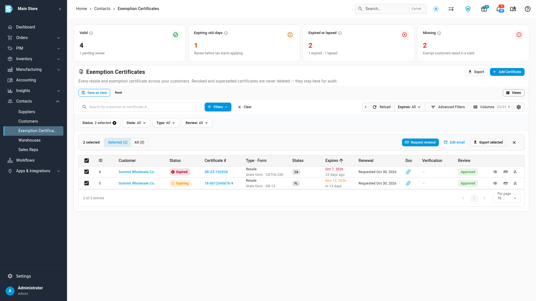Click the shield icon in top bar
The image size is (536, 301).
(468, 9)
